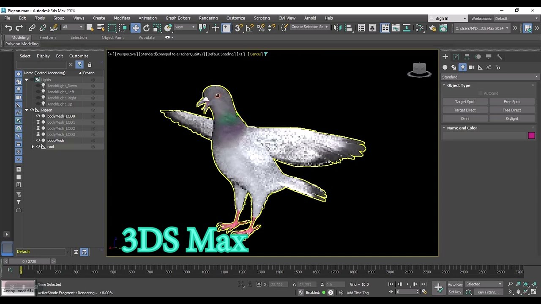Toggle the frozen state of bodyMesh_LOD1
Screen dimensions: 541x304
point(93,122)
